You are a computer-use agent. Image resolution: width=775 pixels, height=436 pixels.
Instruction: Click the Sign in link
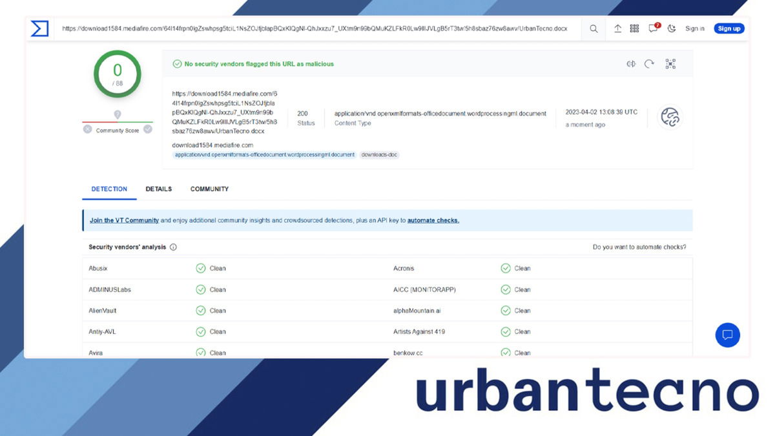pos(695,28)
